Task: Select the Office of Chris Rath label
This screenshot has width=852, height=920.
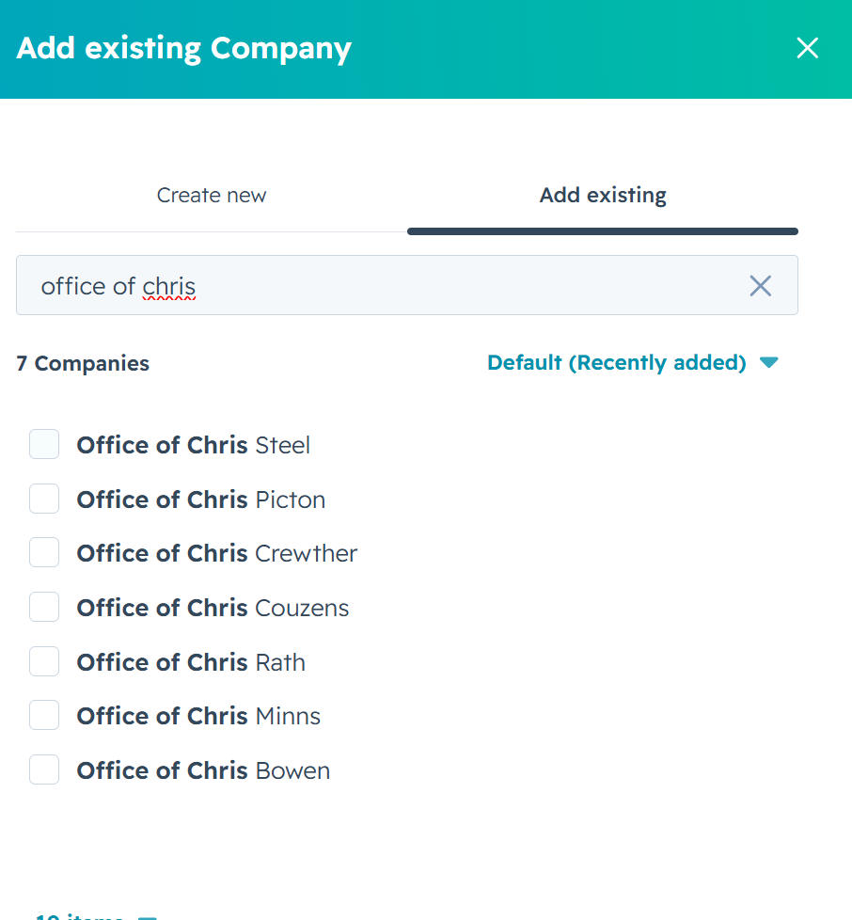Action: pyautogui.click(x=191, y=663)
